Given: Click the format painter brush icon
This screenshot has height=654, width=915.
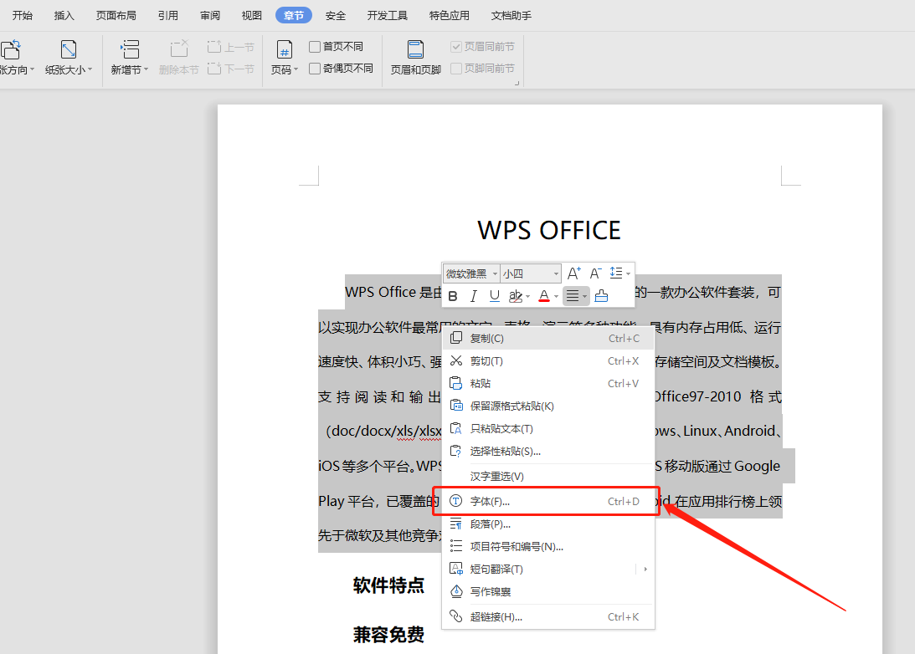Looking at the screenshot, I should tap(601, 296).
